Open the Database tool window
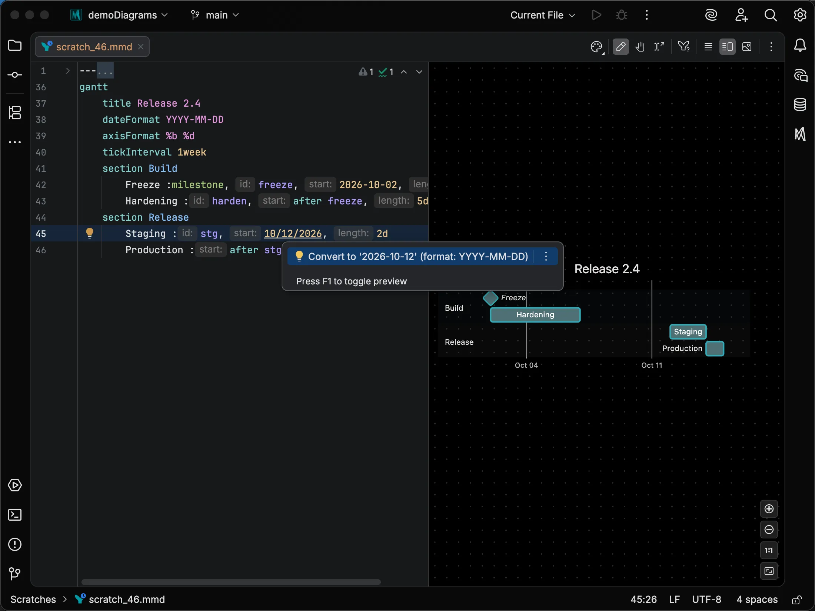 (x=800, y=105)
